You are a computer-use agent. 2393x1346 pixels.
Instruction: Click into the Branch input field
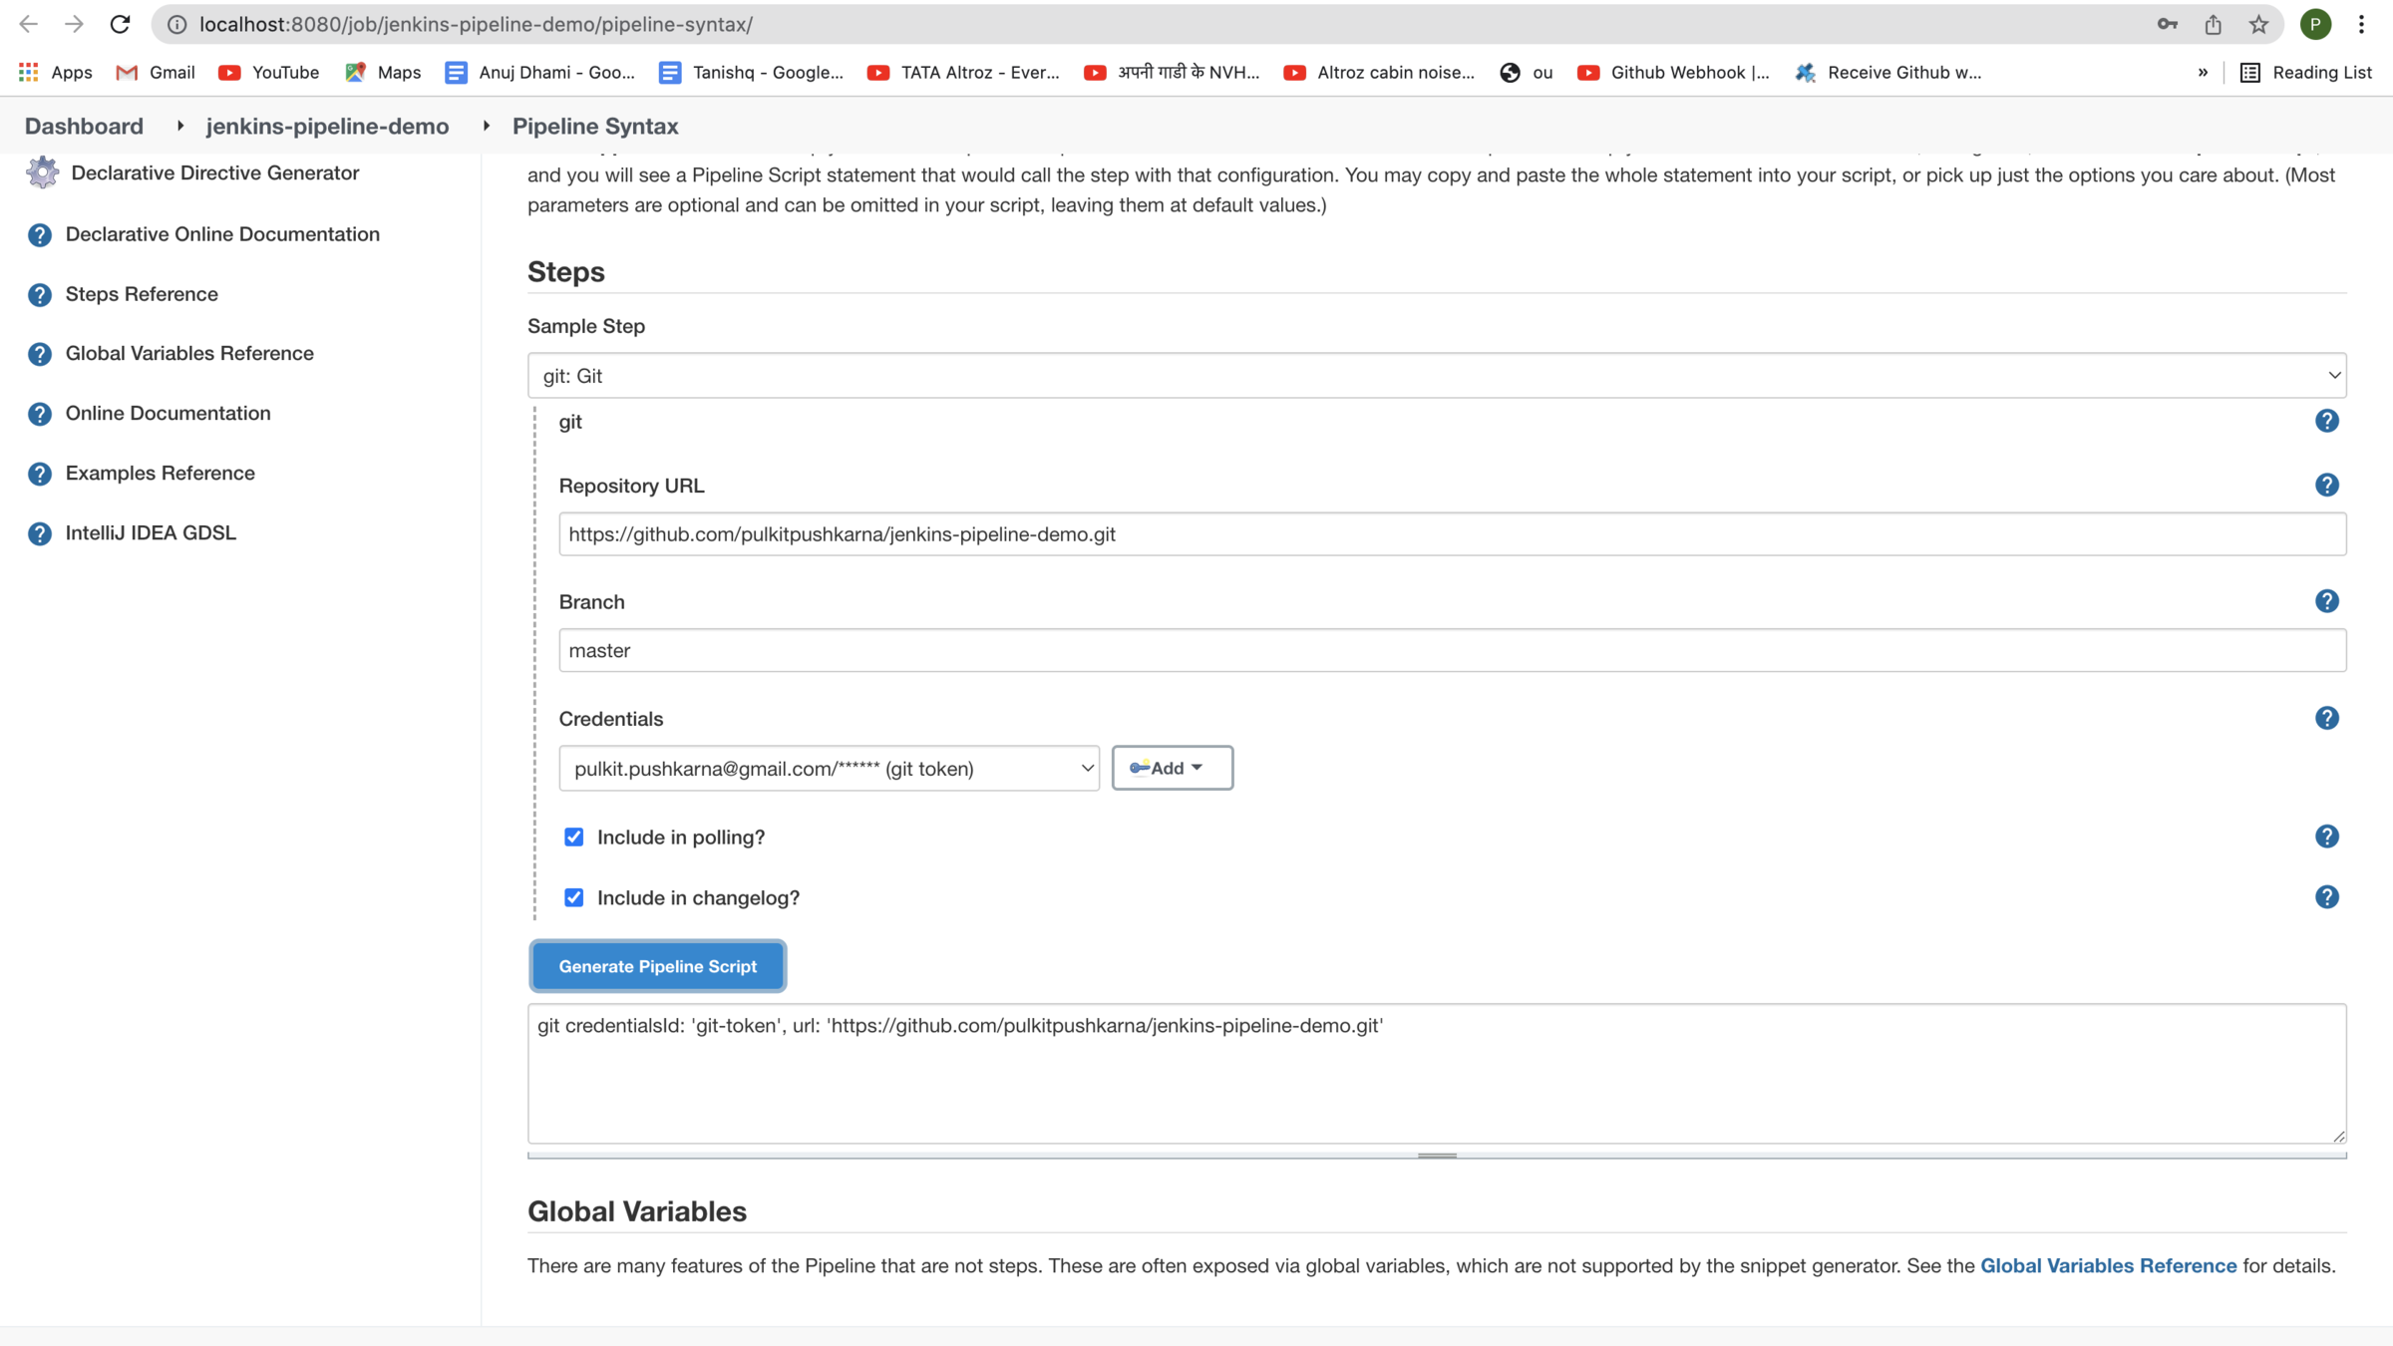point(1452,650)
